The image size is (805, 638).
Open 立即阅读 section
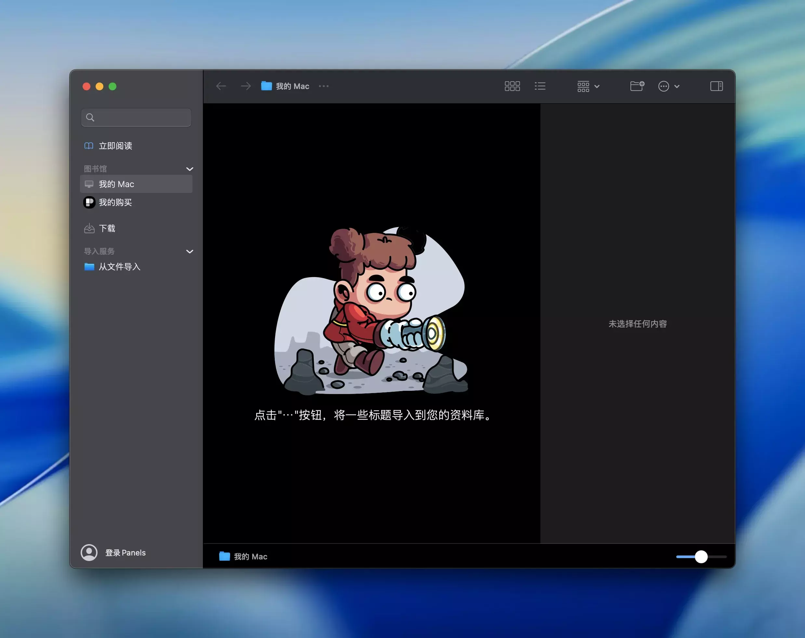coord(115,146)
